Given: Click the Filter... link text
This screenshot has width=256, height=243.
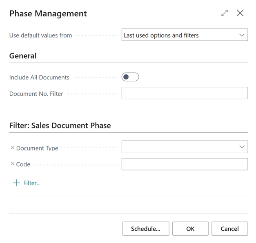Looking at the screenshot, I should tap(32, 183).
